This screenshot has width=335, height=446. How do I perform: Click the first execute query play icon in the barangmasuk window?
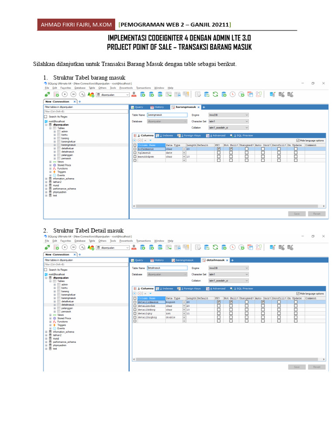pyautogui.click(x=65, y=95)
